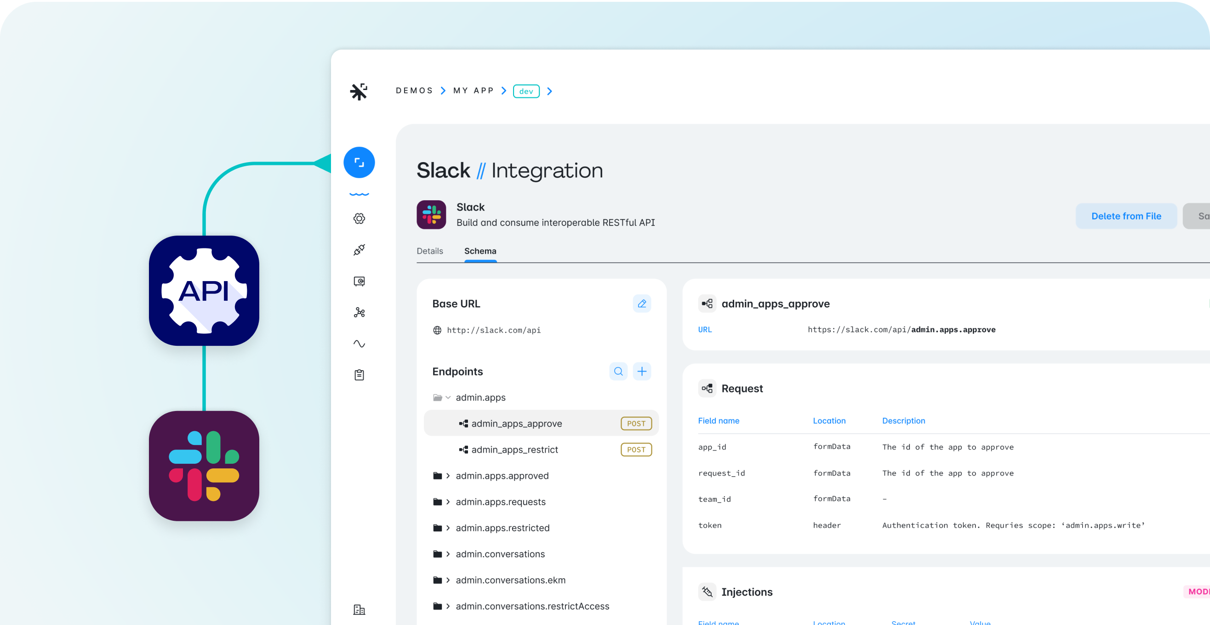Screen dimensions: 1210x625
Task: Add a new endpoint with the plus icon
Action: click(x=642, y=372)
